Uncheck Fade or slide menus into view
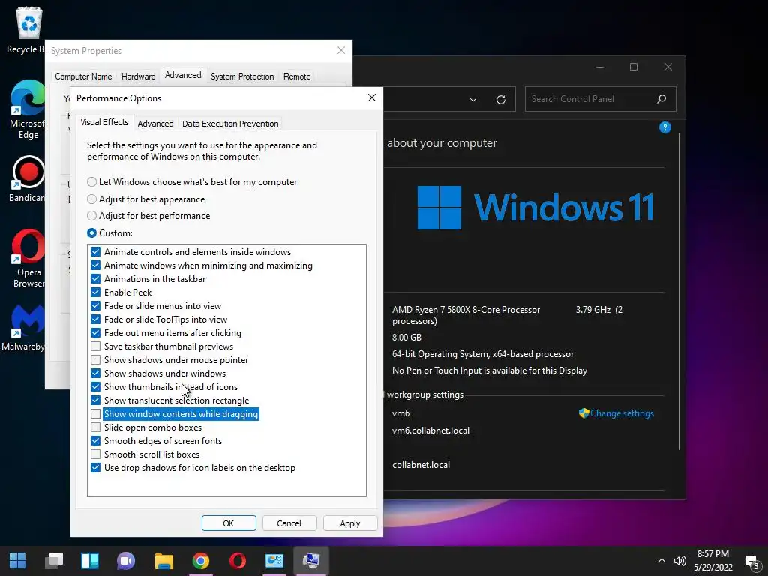 click(x=95, y=306)
